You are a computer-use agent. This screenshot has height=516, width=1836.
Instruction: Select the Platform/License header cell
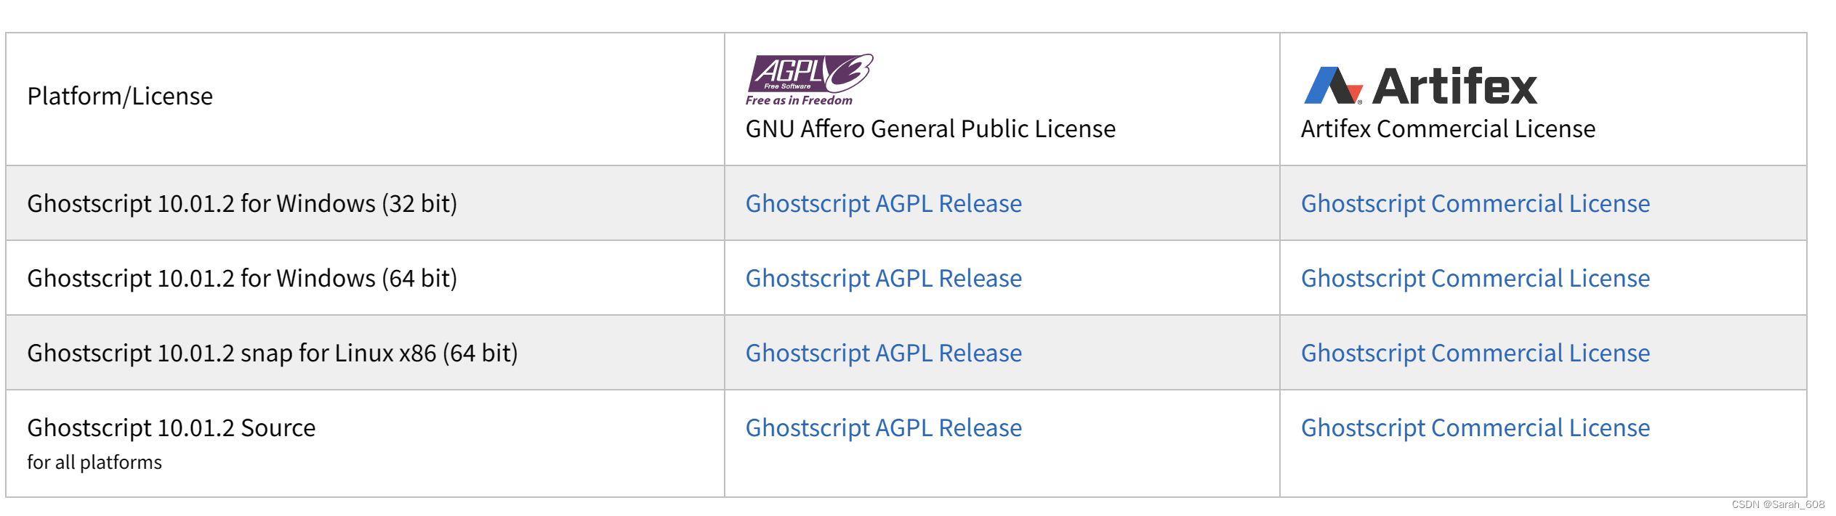point(120,95)
